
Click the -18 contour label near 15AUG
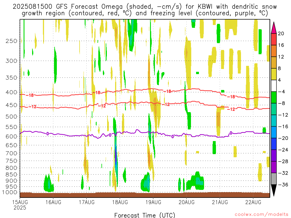[x=30, y=95]
